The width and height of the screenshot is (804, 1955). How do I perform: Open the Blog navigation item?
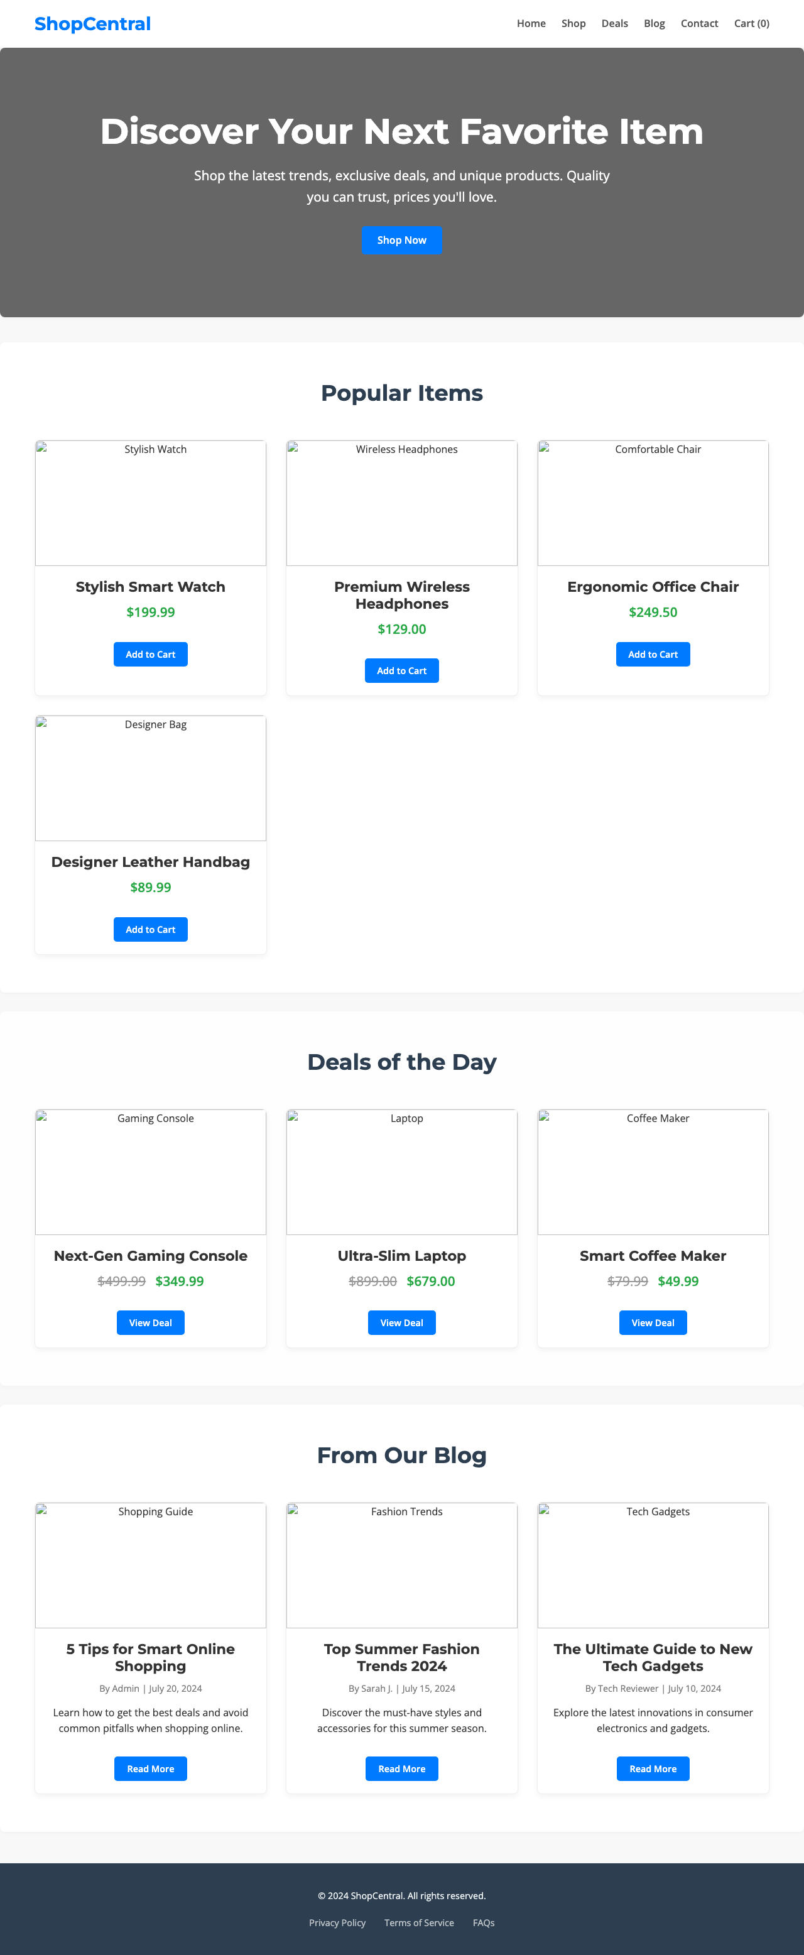(x=654, y=23)
